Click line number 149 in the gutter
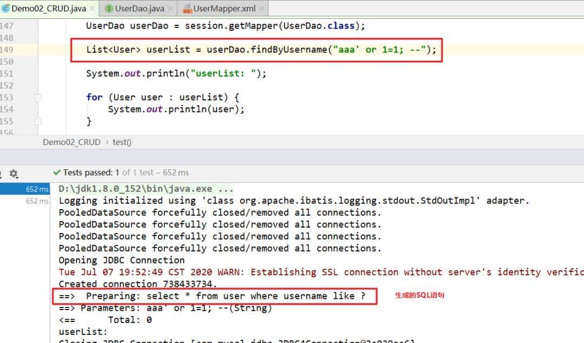Screen dimensions: 584x343 (6, 50)
